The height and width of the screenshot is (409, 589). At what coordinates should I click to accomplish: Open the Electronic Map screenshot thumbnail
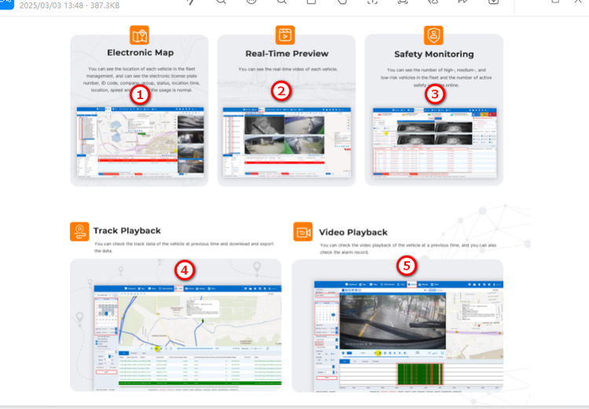pyautogui.click(x=141, y=142)
